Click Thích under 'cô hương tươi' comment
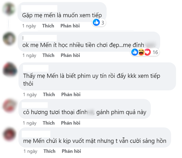 click(49, 123)
